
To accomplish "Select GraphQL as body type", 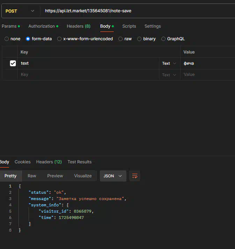I will 163,39.
